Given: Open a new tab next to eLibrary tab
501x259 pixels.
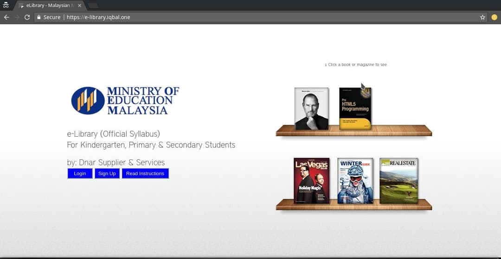Looking at the screenshot, I should [93, 6].
